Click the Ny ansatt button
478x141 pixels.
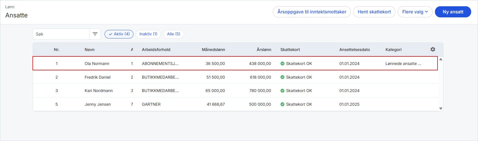pyautogui.click(x=453, y=12)
